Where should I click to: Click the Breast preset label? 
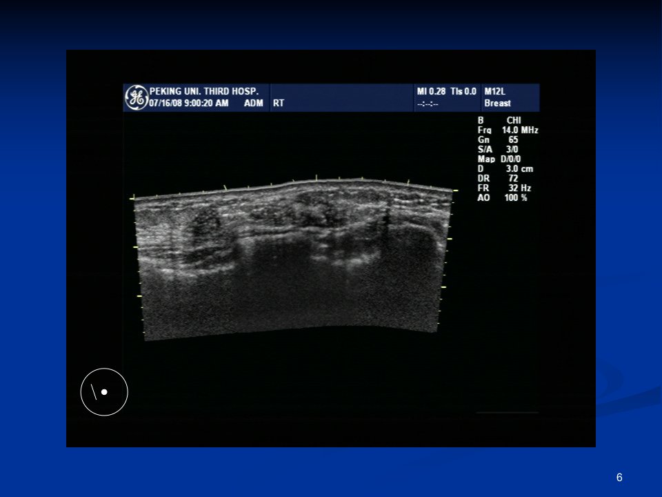click(497, 103)
